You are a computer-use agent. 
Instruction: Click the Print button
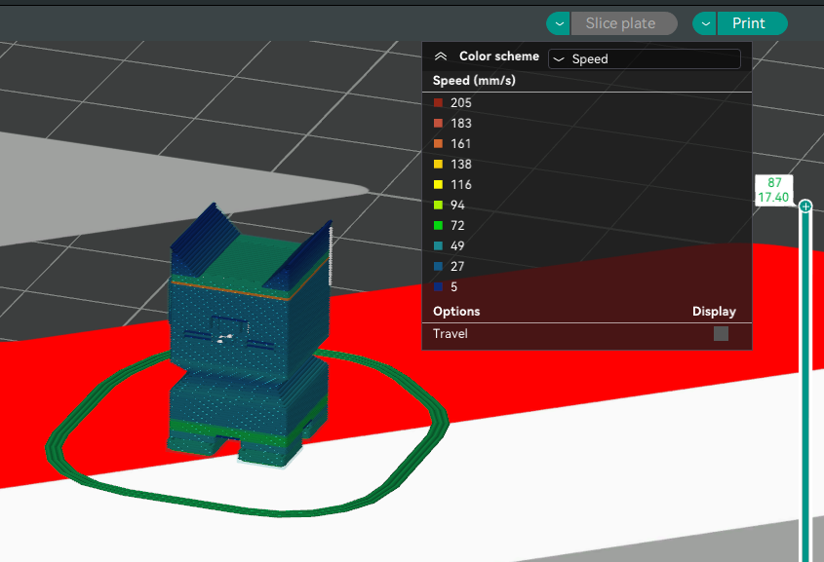752,23
